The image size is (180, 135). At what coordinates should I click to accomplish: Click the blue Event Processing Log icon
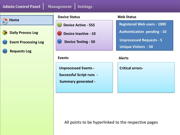tap(5, 42)
